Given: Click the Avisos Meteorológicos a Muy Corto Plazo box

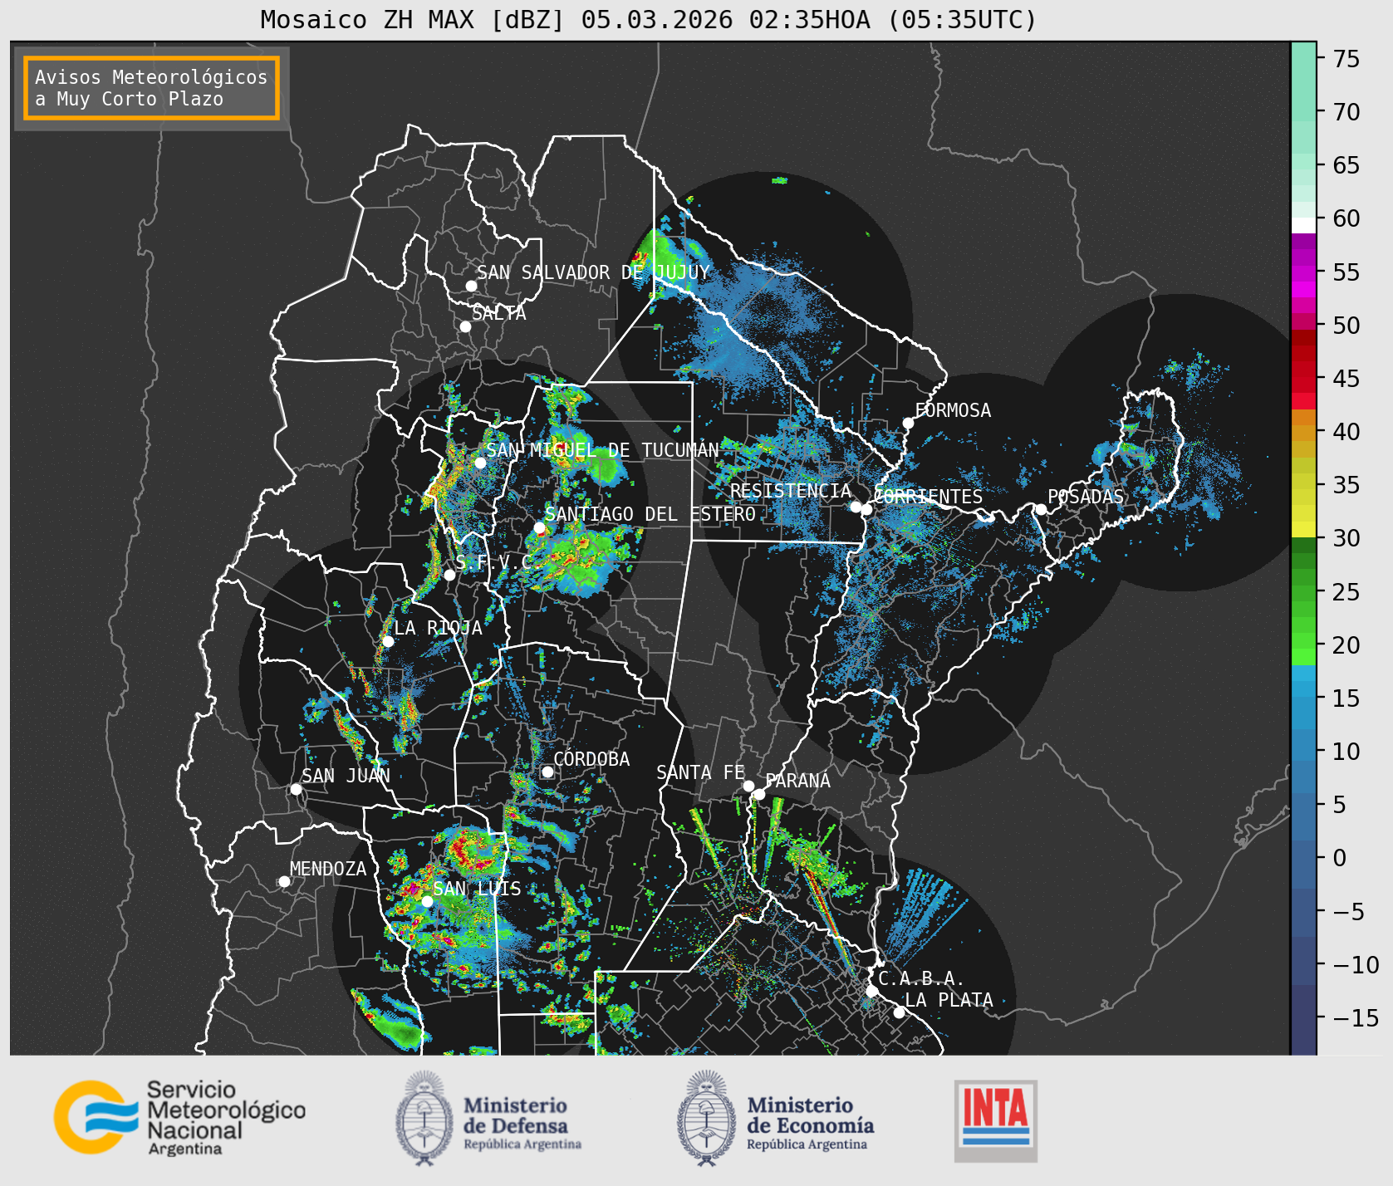Looking at the screenshot, I should coord(151,89).
